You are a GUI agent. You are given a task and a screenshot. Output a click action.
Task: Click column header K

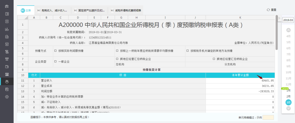(x=240, y=17)
